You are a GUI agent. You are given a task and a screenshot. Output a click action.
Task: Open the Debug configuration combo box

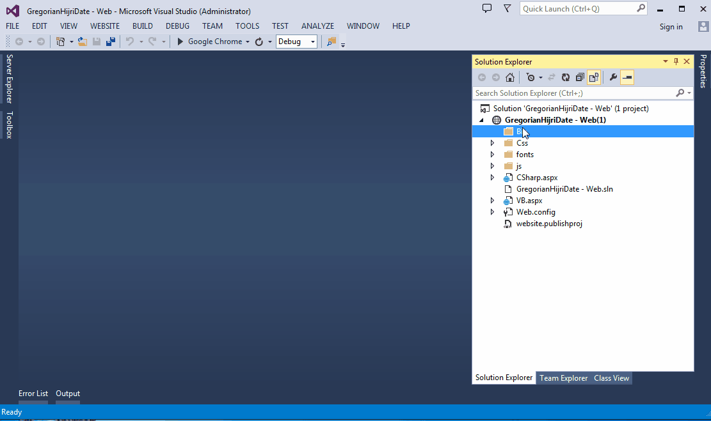point(296,42)
